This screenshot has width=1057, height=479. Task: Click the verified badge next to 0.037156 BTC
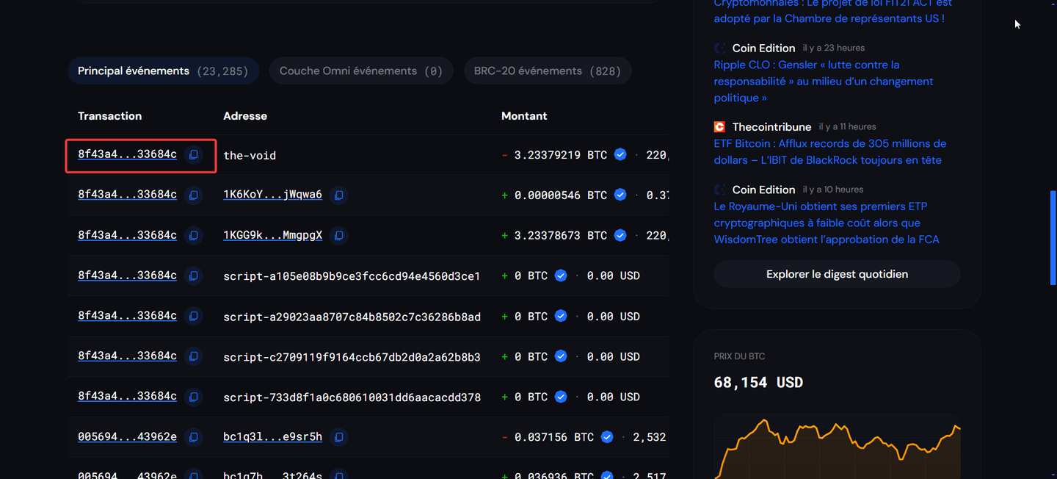tap(607, 436)
